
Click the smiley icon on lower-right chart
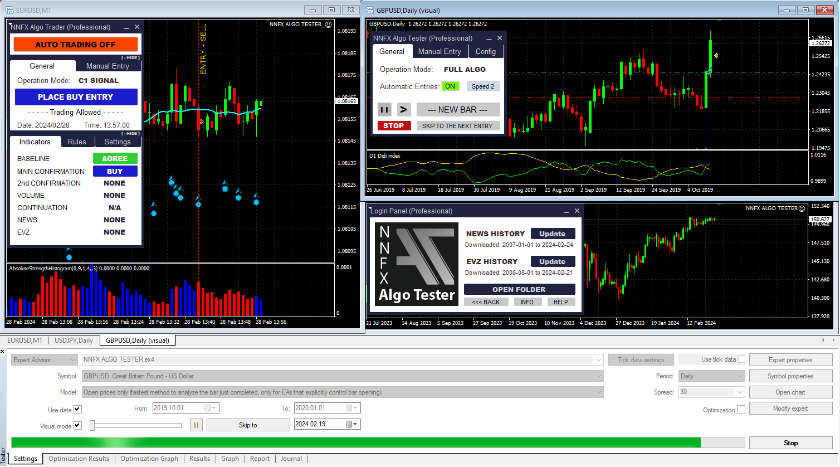point(802,208)
